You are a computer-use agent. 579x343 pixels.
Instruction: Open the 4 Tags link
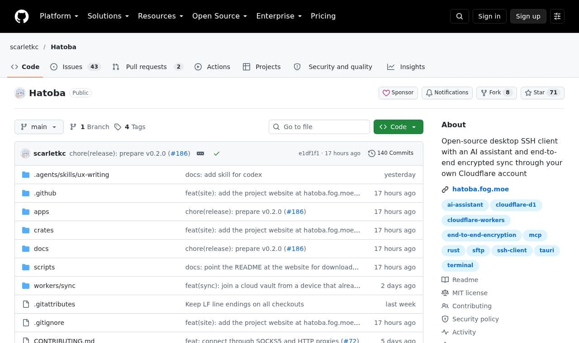tap(130, 127)
